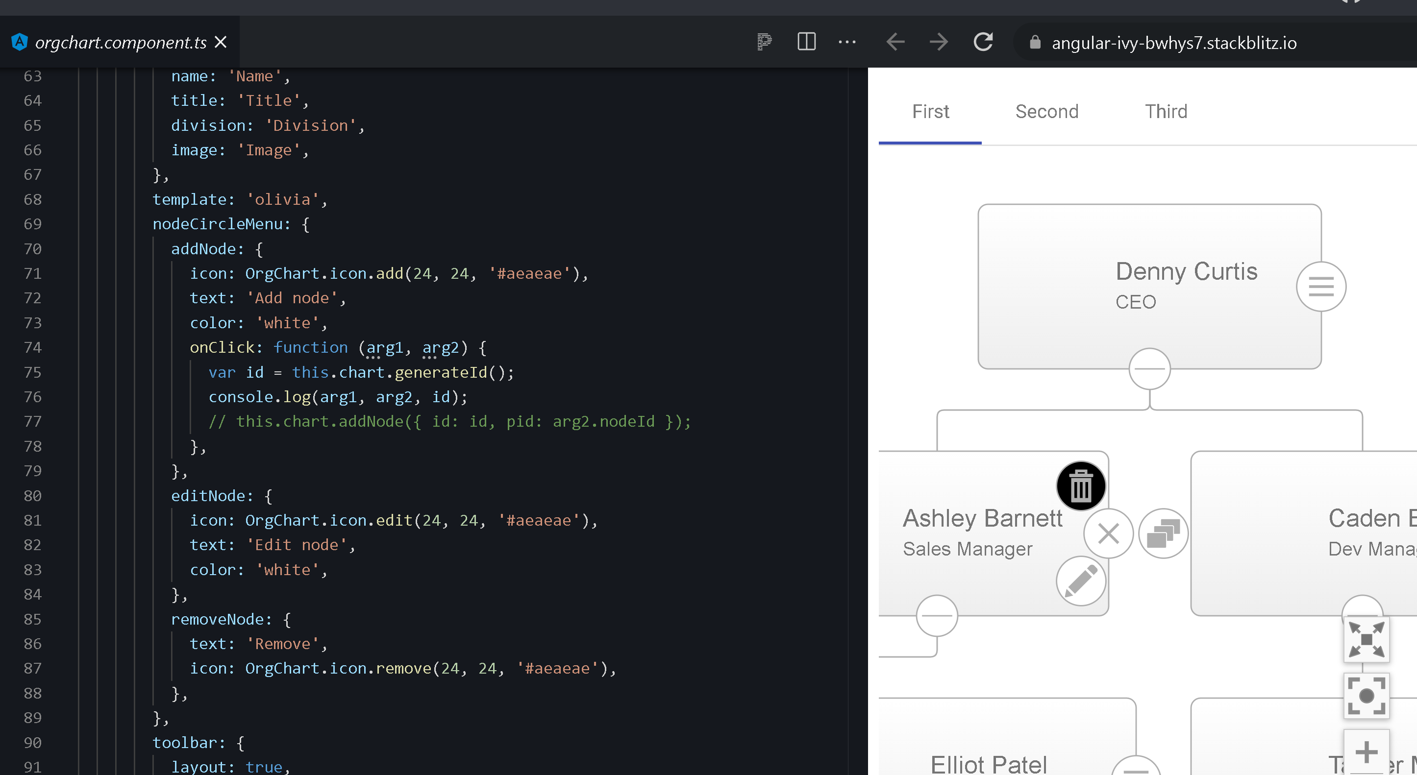Collapse Ashley Barnett subtree circle
Viewport: 1417px width, 775px height.
[x=936, y=616]
